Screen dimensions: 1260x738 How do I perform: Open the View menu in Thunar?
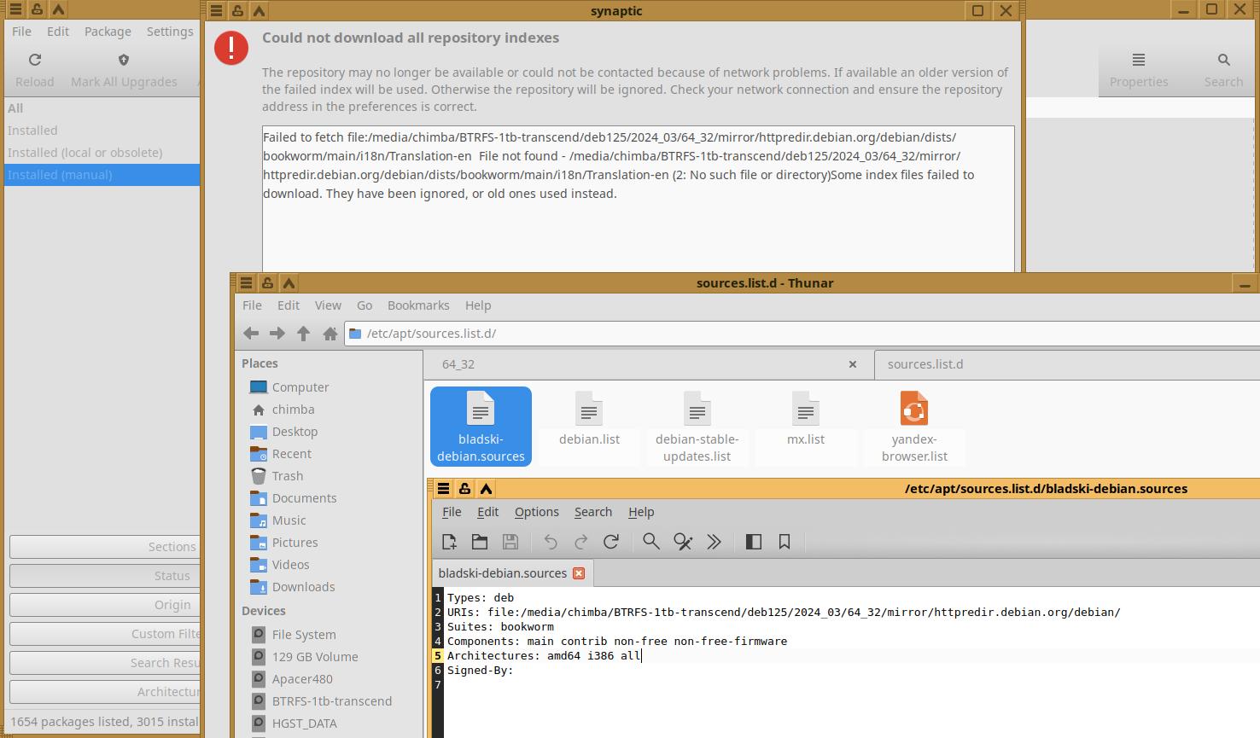pos(328,305)
